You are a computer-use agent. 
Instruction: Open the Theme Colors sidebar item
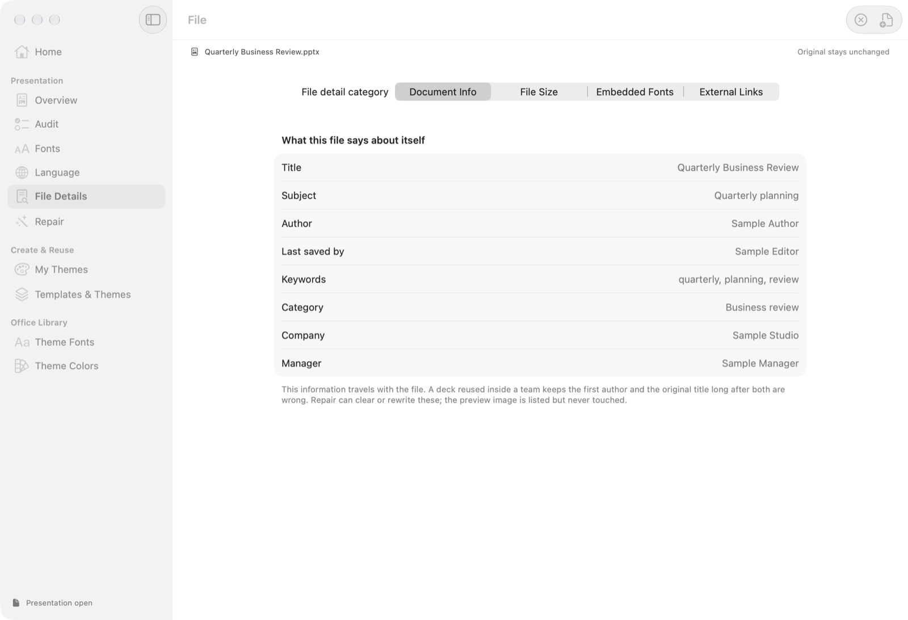pos(86,366)
